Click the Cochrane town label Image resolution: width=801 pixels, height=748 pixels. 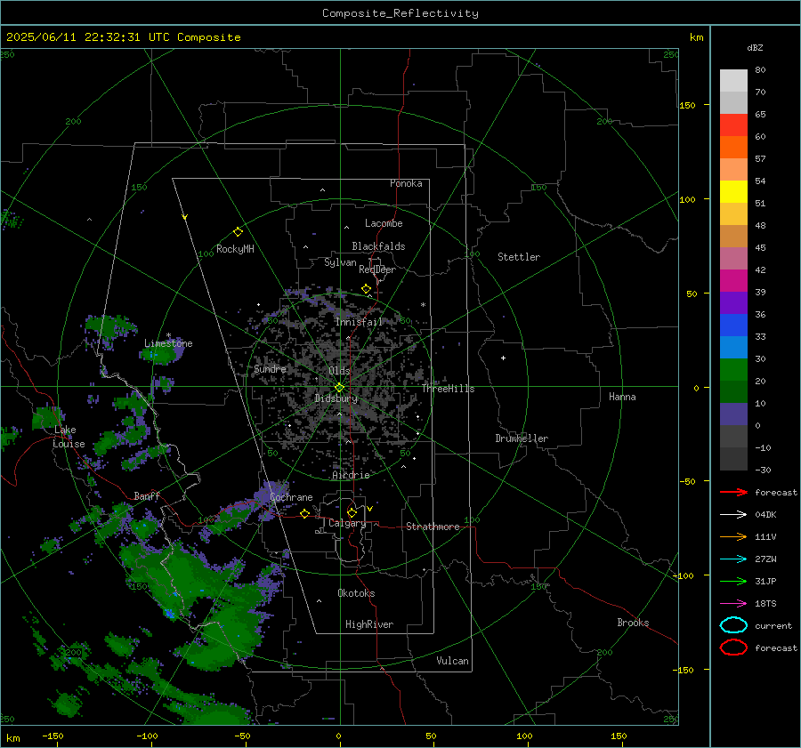point(291,497)
